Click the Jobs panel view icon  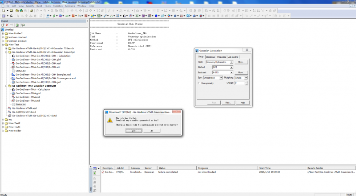[x=95, y=168]
